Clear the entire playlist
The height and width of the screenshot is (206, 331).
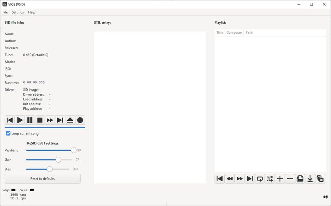(320, 179)
